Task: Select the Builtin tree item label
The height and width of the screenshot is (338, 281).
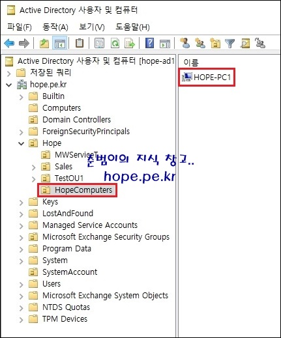Action: tap(53, 96)
